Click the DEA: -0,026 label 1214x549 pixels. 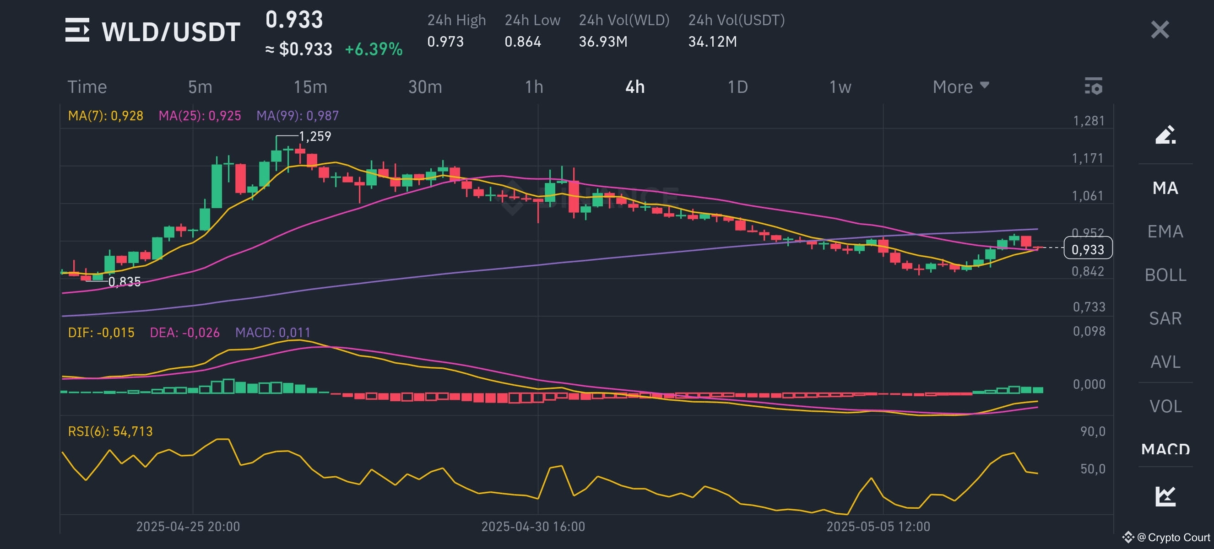(185, 333)
